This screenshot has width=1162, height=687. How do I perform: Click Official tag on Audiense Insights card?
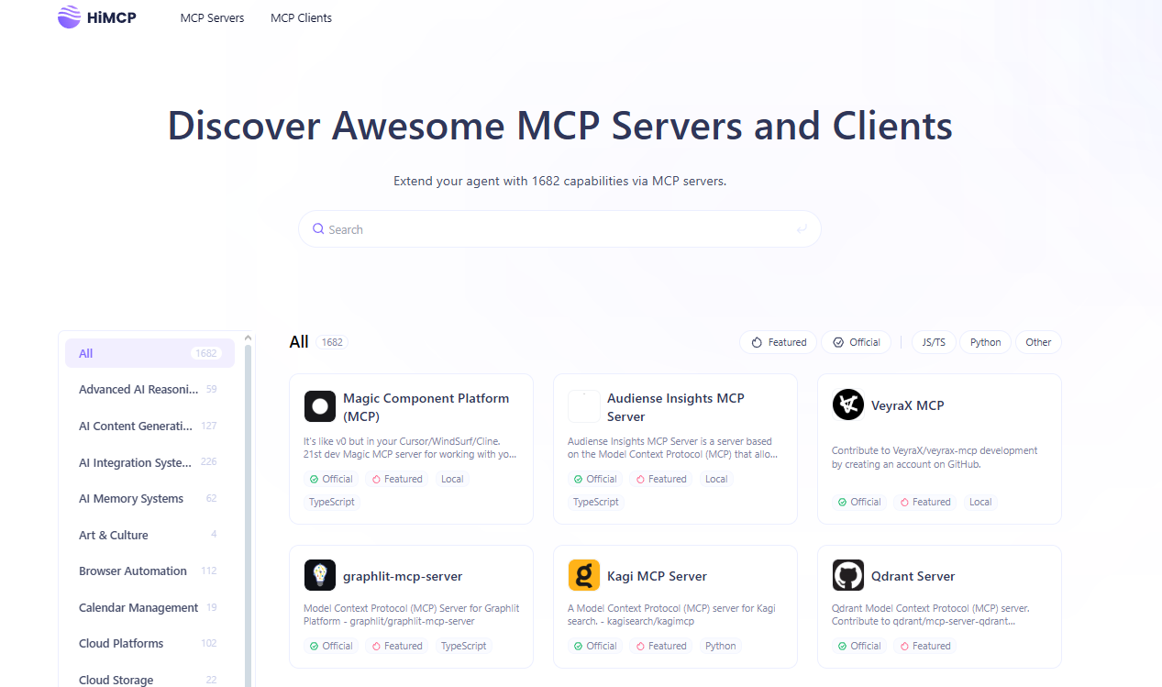(595, 479)
